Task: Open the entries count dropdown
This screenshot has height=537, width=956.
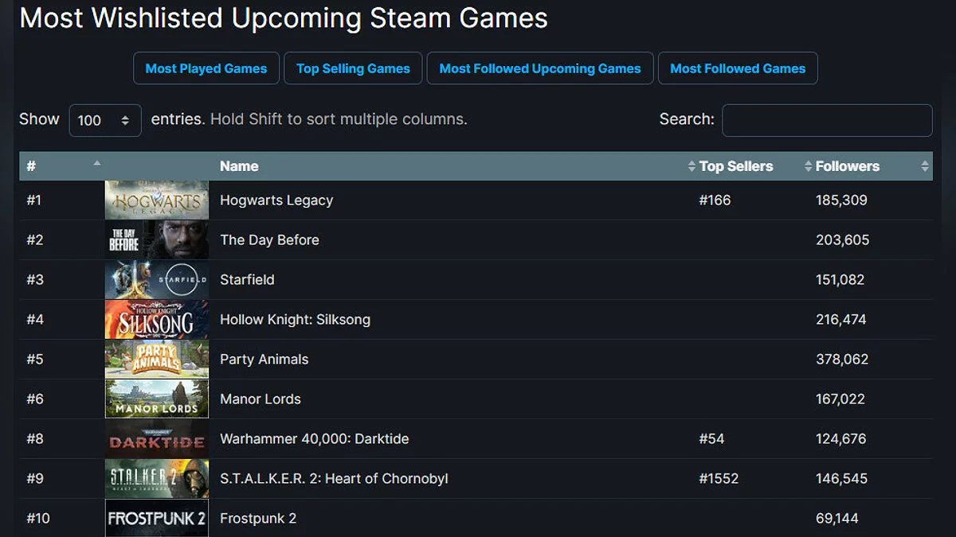Action: tap(105, 120)
